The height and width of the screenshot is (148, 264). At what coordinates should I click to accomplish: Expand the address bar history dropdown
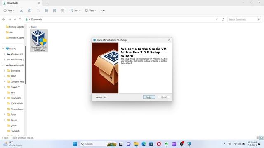coord(217,19)
